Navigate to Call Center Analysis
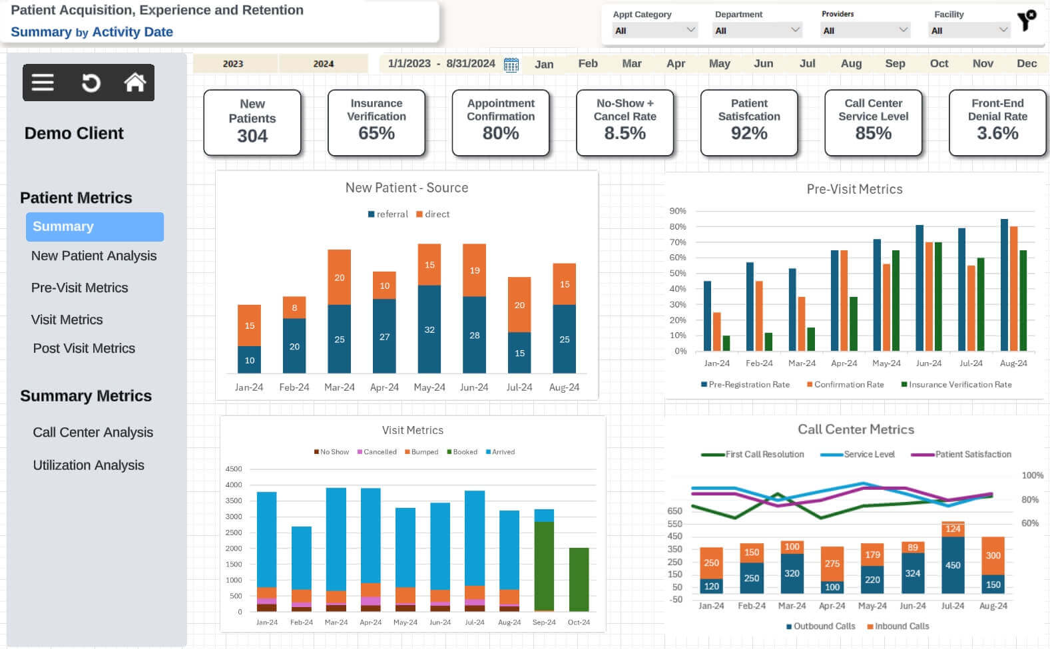 click(x=93, y=433)
